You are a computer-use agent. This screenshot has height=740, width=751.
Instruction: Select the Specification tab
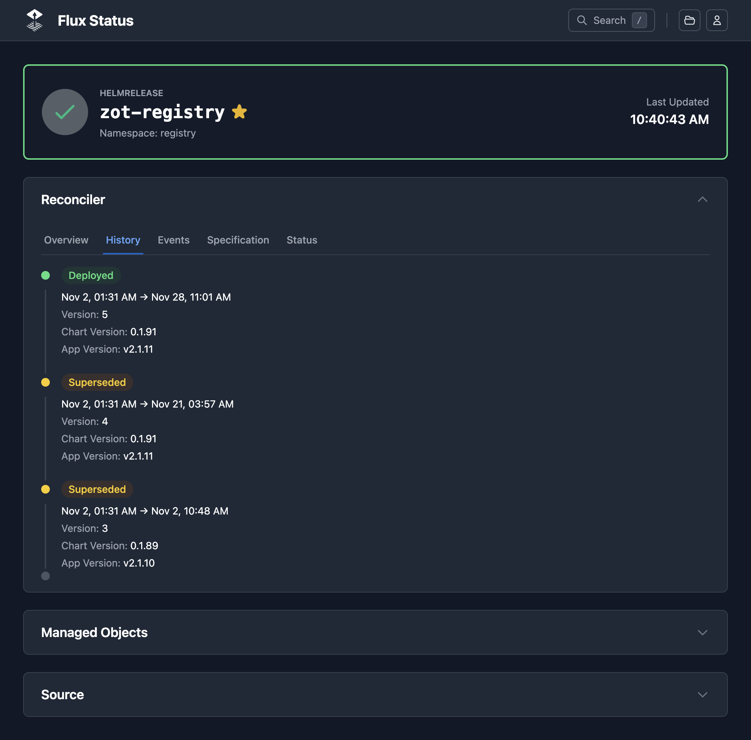point(238,240)
